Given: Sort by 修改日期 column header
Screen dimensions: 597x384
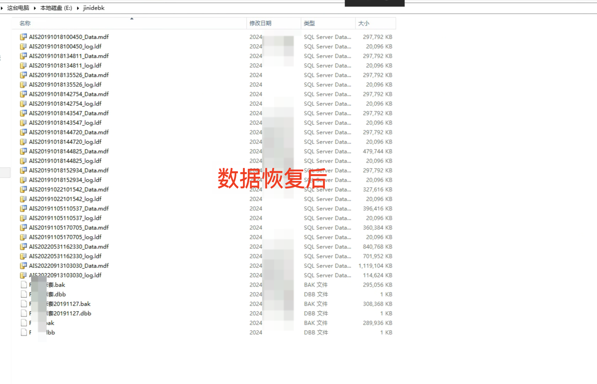Looking at the screenshot, I should point(260,23).
